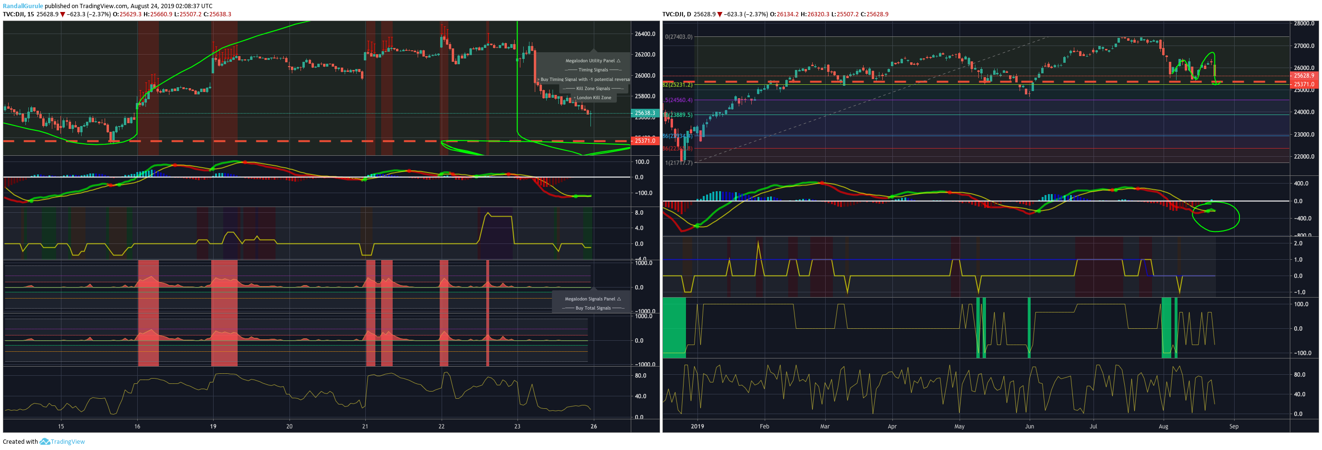The width and height of the screenshot is (1322, 450).
Task: Click date 26 on the 15-minute time axis
Action: coord(594,426)
